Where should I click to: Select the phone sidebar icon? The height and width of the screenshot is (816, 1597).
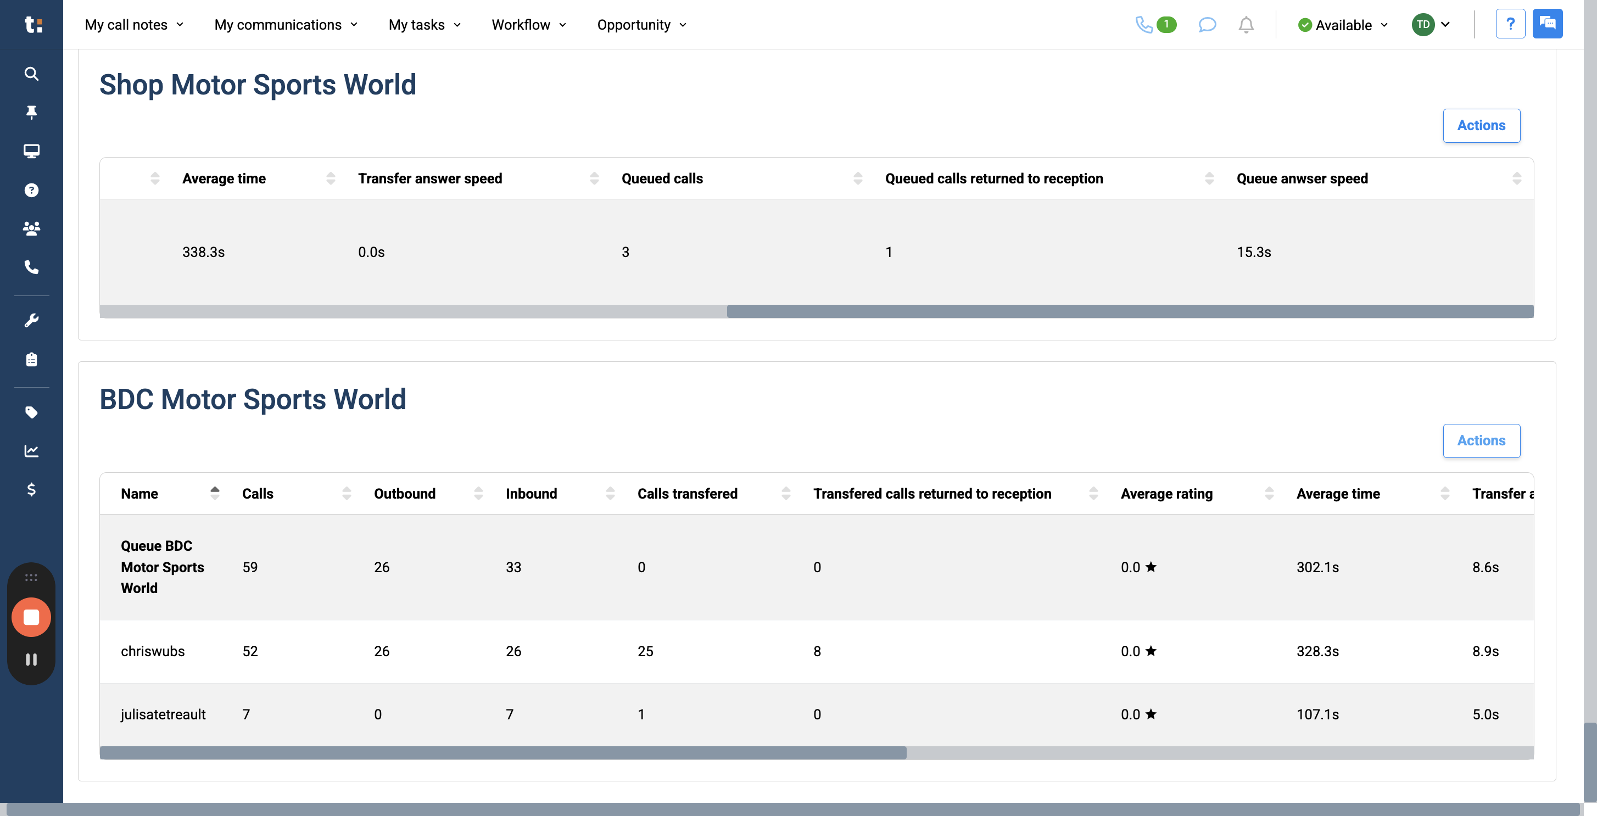pyautogui.click(x=31, y=268)
